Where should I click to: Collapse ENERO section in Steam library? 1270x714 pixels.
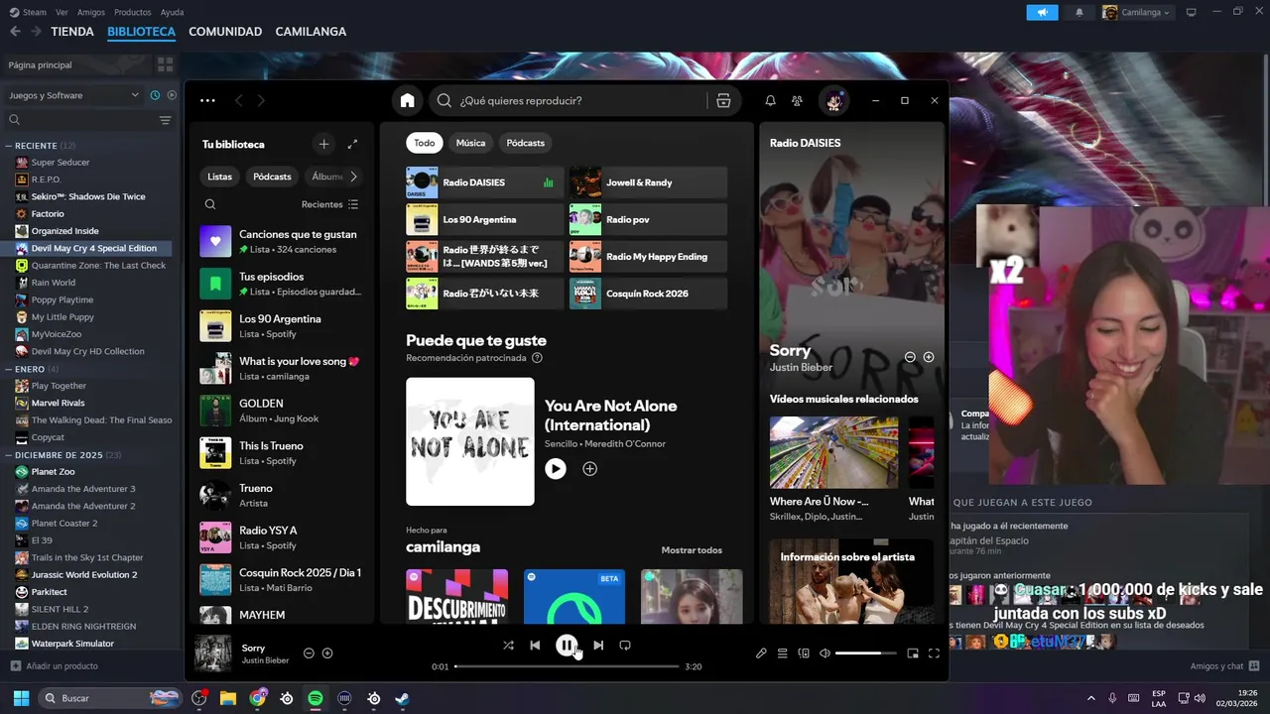(9, 369)
